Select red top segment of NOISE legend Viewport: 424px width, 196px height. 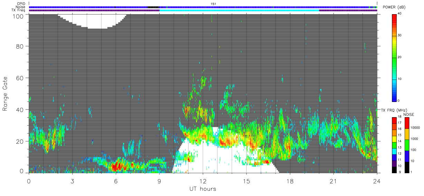point(406,123)
